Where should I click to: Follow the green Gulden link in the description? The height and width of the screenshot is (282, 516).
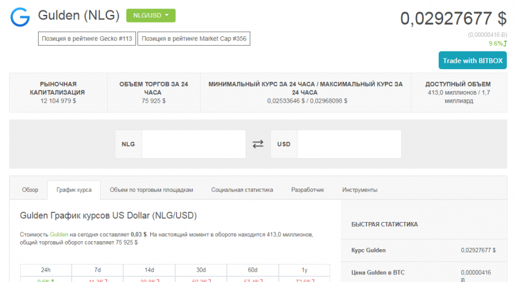[59, 235]
